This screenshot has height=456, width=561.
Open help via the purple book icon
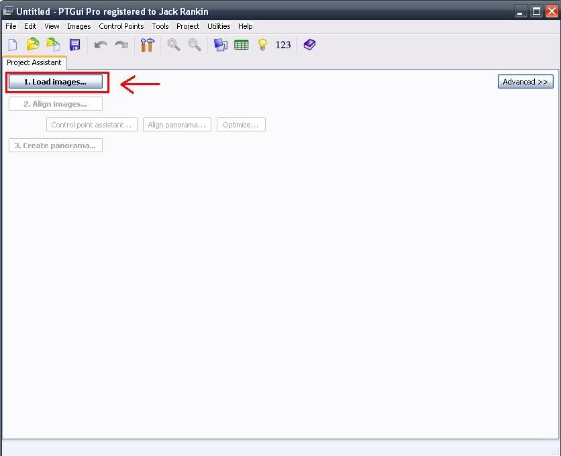click(x=309, y=45)
